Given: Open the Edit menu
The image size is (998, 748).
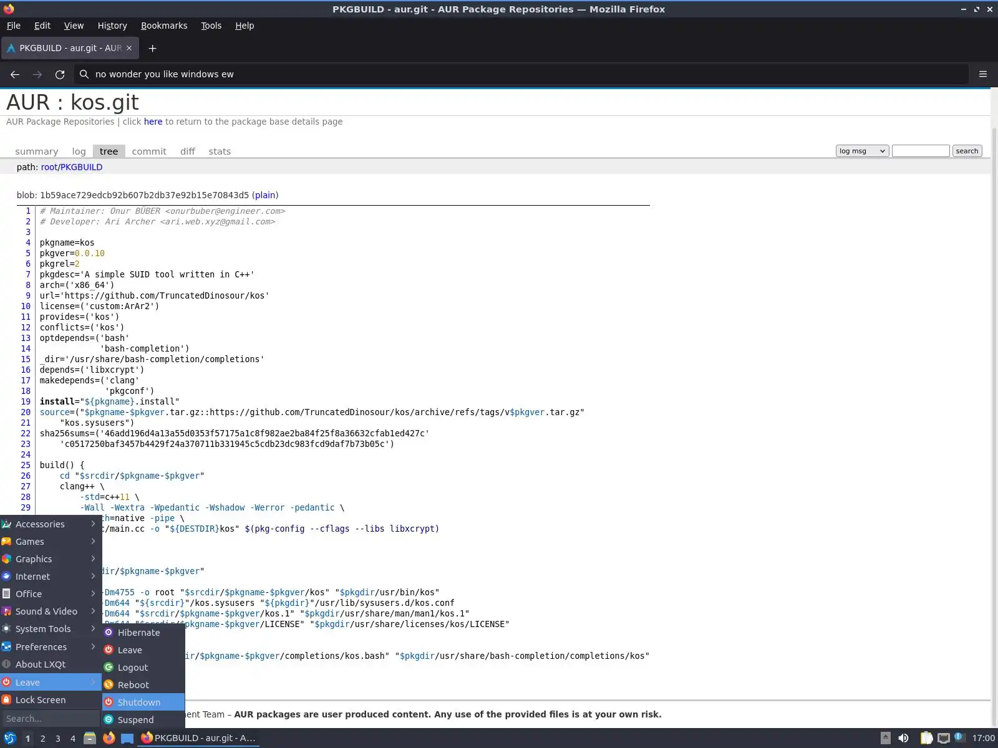Looking at the screenshot, I should (42, 26).
